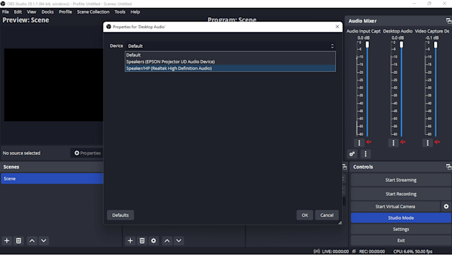This screenshot has height=255, width=452.
Task: Close the Desktop Audio properties dialog
Action: coord(337,27)
